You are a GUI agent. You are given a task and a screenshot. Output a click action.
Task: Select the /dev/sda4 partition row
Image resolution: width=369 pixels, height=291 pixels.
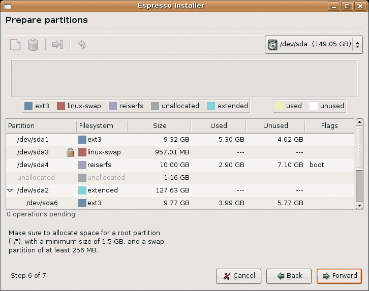point(180,165)
